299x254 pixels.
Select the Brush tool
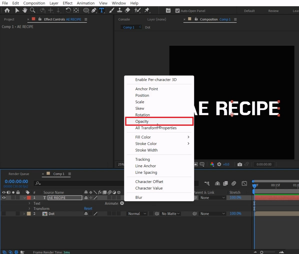pyautogui.click(x=111, y=10)
